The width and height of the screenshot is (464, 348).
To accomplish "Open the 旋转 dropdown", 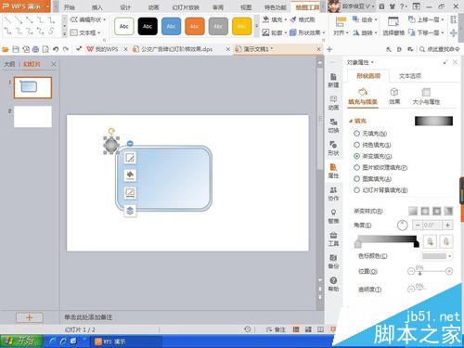I will (x=365, y=32).
